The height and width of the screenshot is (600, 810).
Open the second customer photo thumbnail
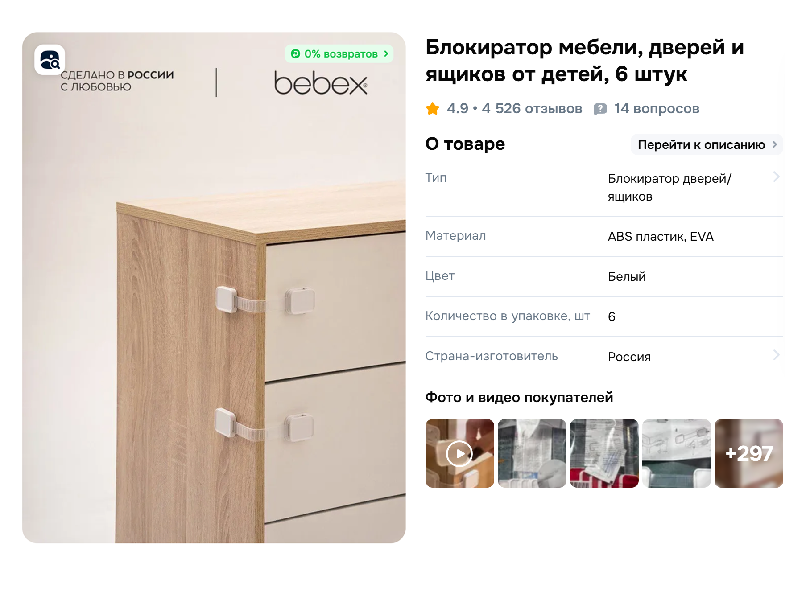[x=532, y=453]
